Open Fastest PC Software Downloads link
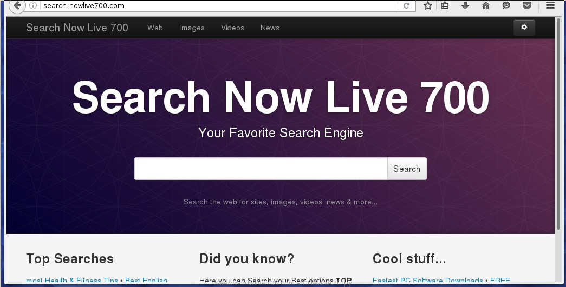 (427, 280)
